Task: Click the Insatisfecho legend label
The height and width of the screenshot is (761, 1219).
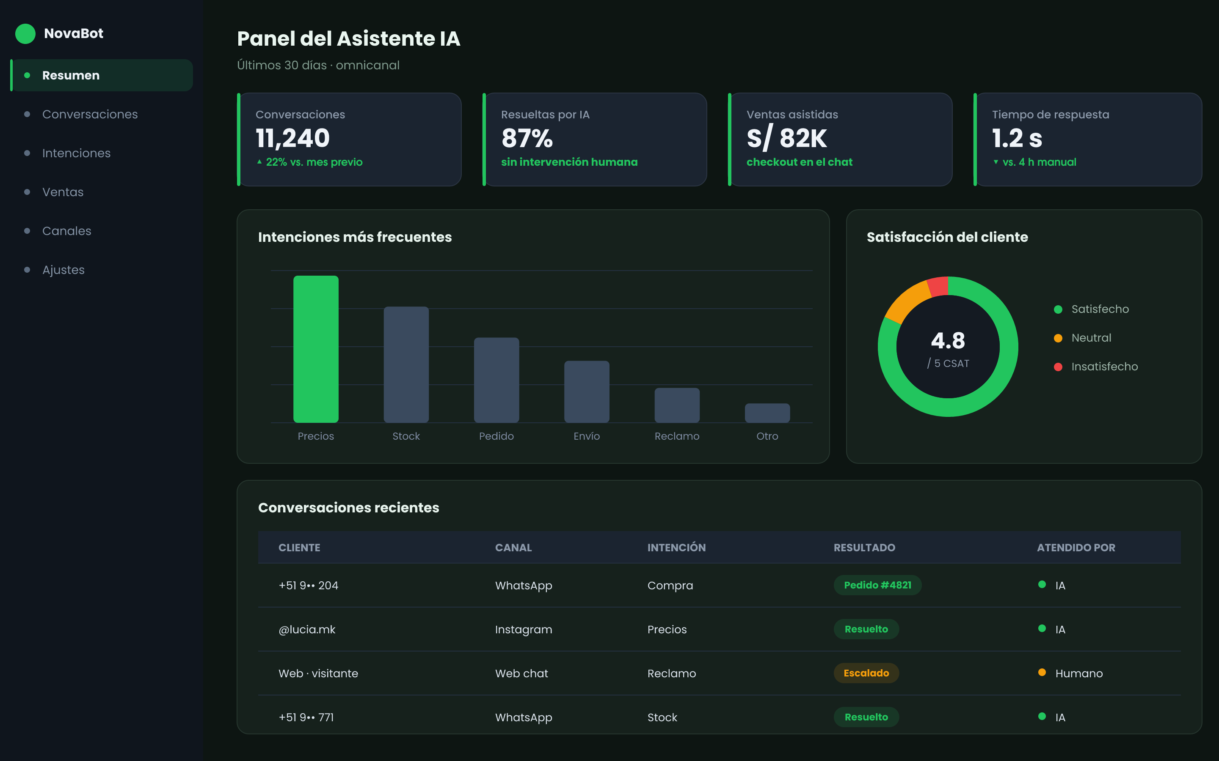Action: [1105, 367]
